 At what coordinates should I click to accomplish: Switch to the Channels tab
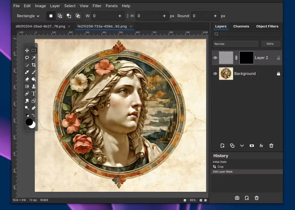(241, 26)
